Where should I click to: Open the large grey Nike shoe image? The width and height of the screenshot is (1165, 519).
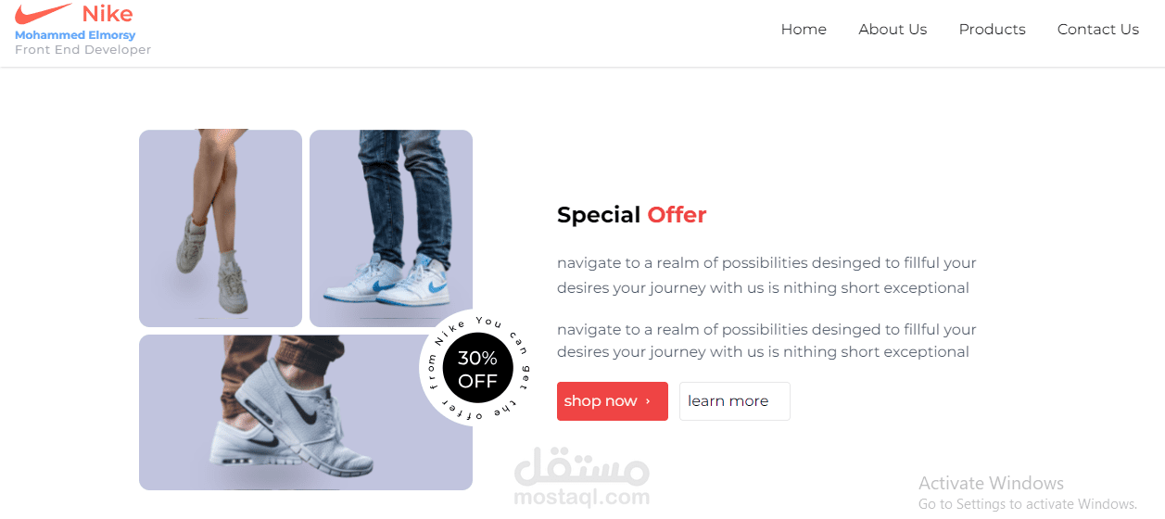tap(306, 412)
